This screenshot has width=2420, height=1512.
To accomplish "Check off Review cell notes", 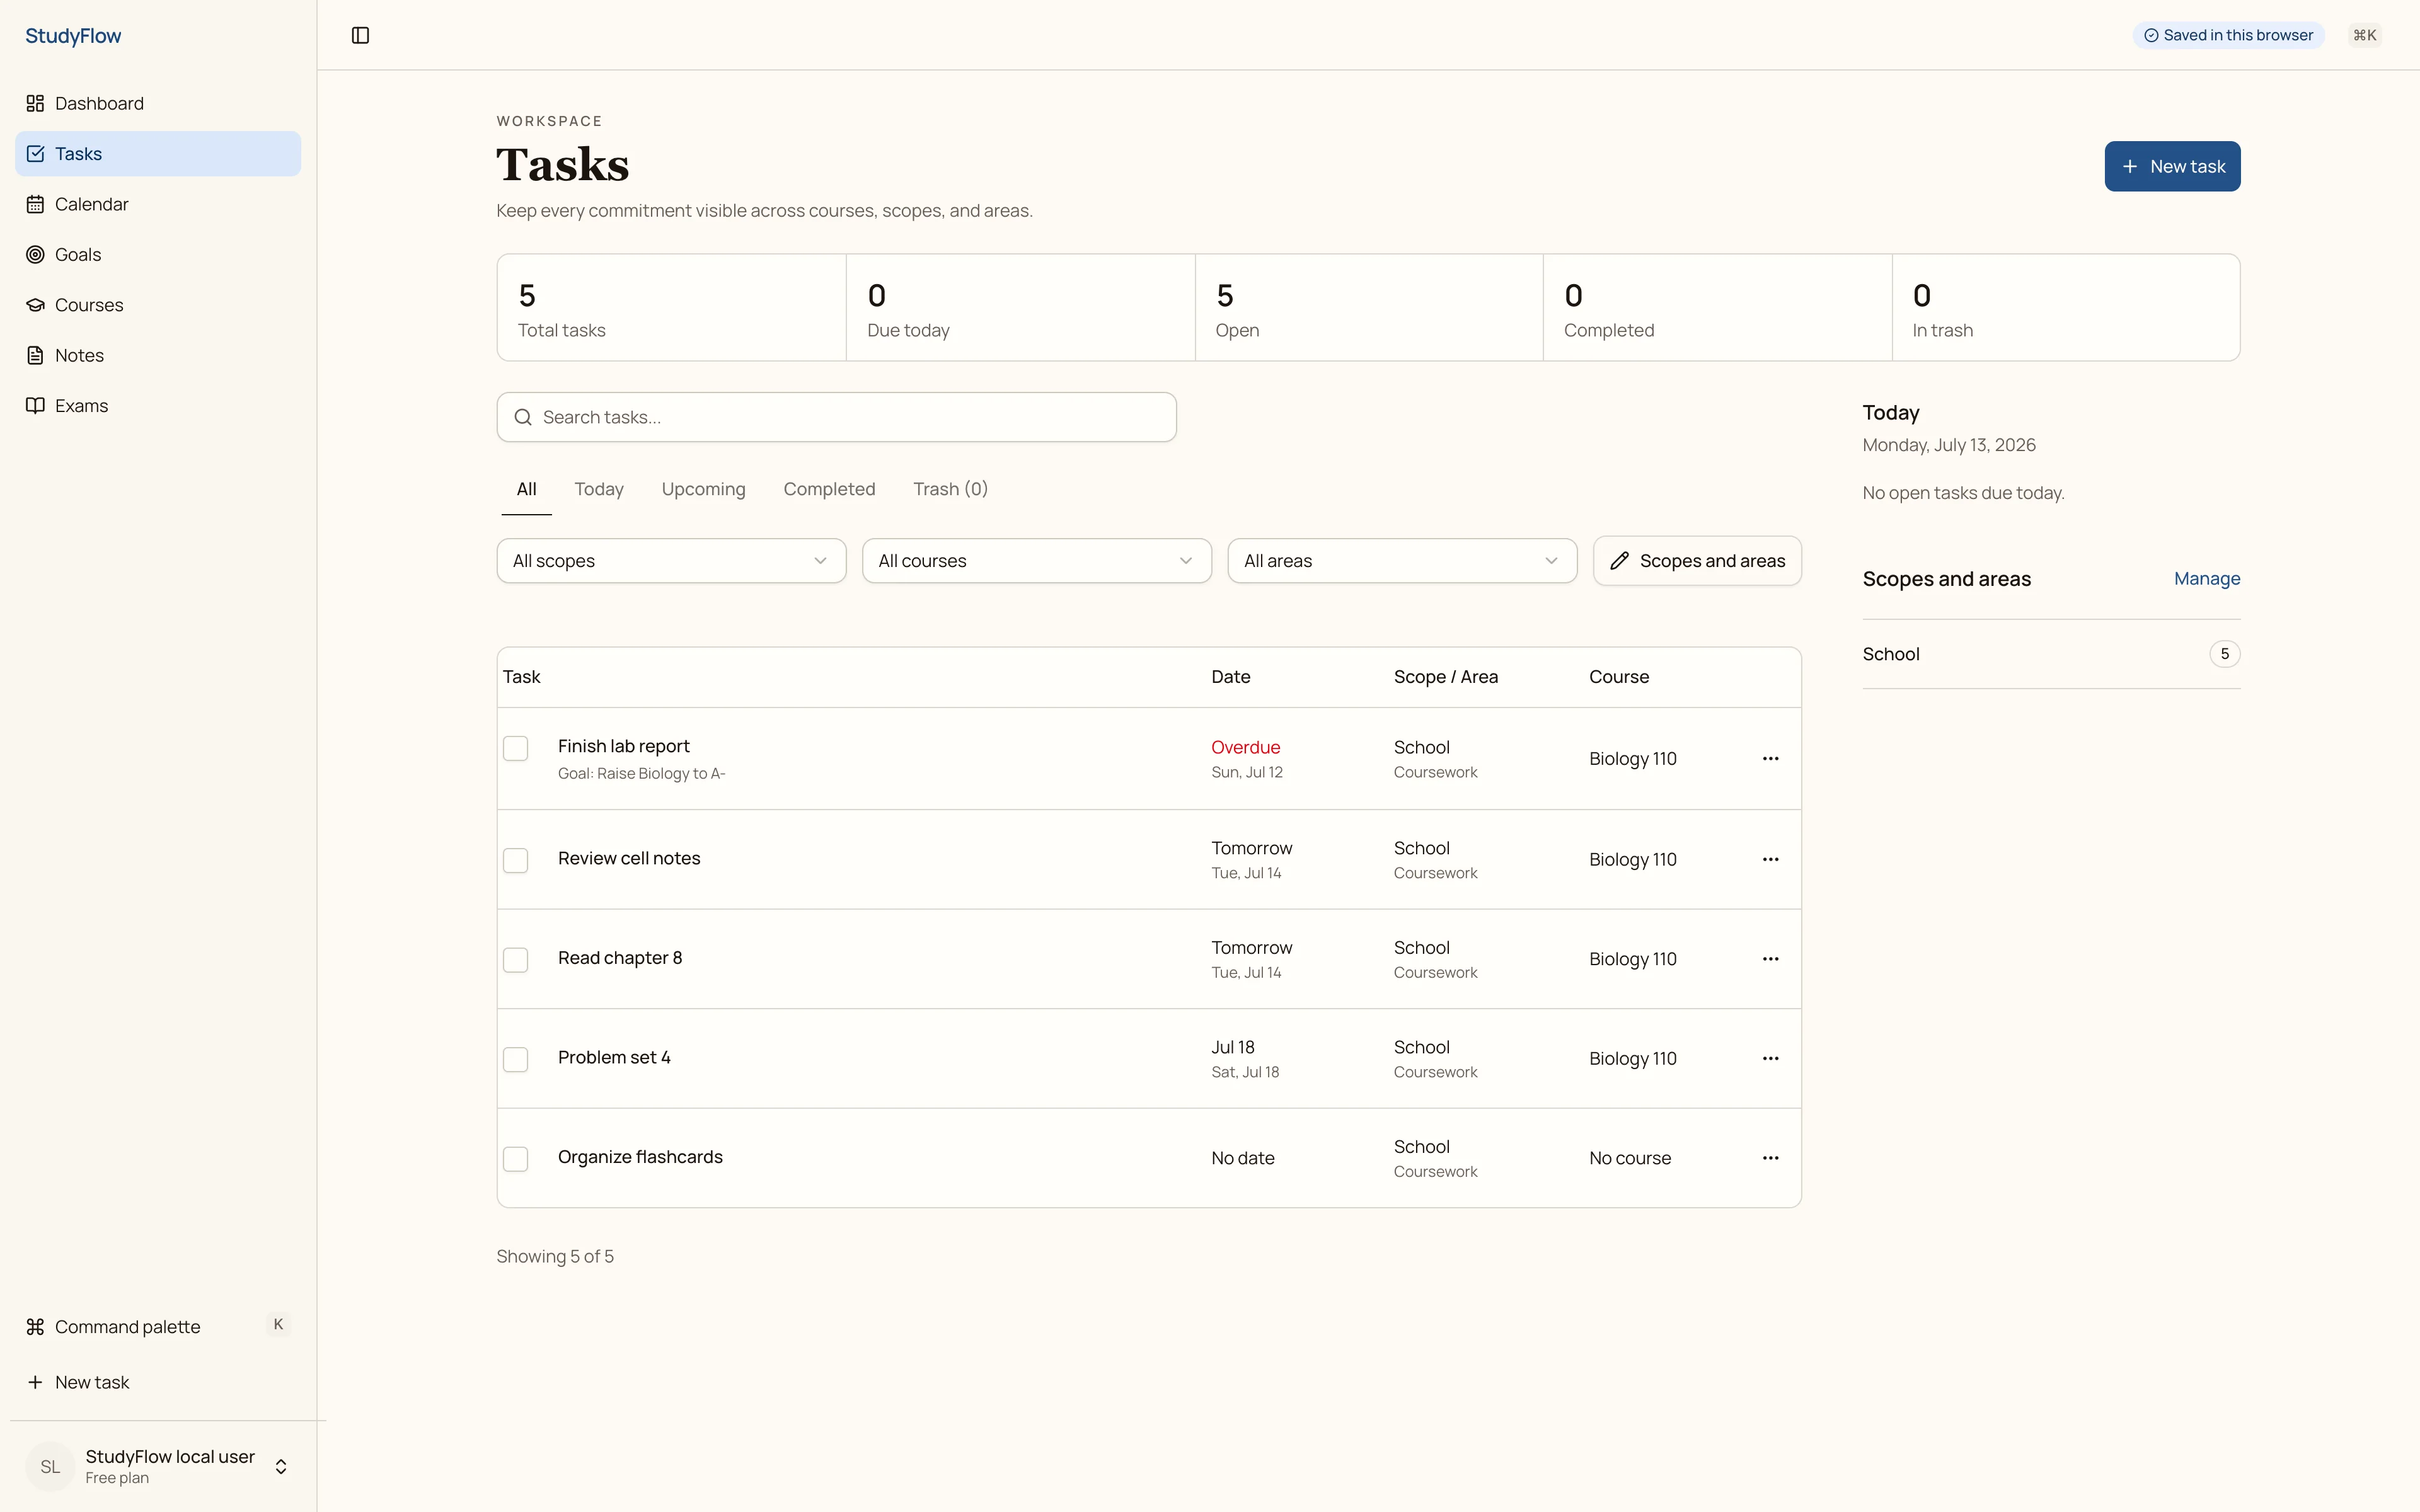I will (x=515, y=860).
